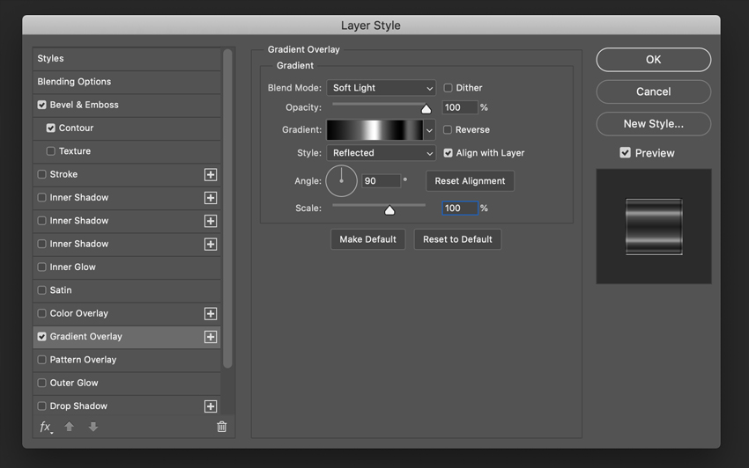Click the Angle dial control
This screenshot has height=468, width=749.
(342, 181)
